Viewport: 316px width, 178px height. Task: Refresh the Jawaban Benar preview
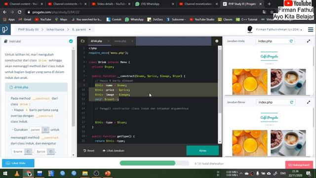(x=291, y=102)
